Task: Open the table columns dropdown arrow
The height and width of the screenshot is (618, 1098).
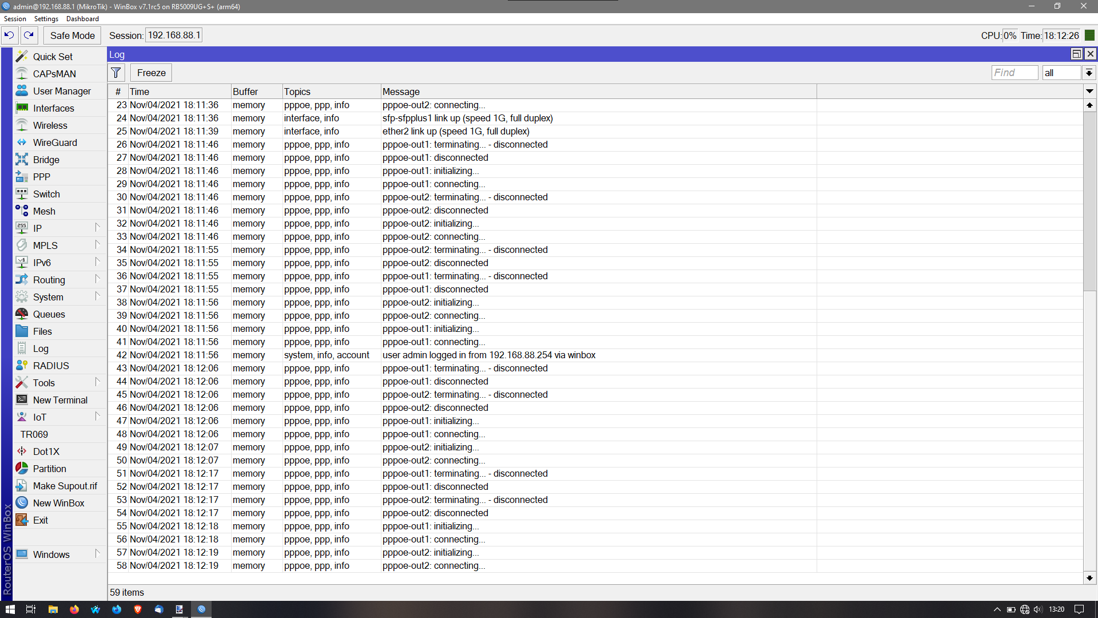Action: [1089, 92]
